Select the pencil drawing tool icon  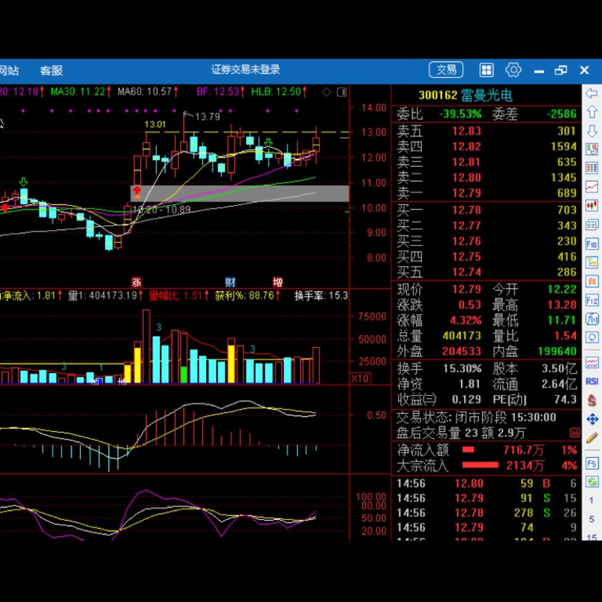coord(591,438)
